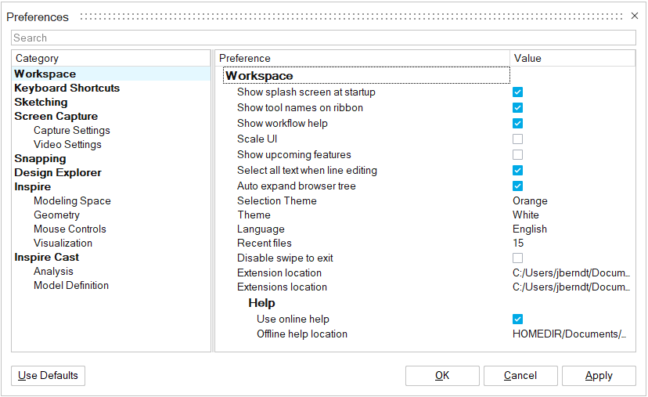648x397 pixels.
Task: Edit the Recent files value 15
Action: coord(519,244)
